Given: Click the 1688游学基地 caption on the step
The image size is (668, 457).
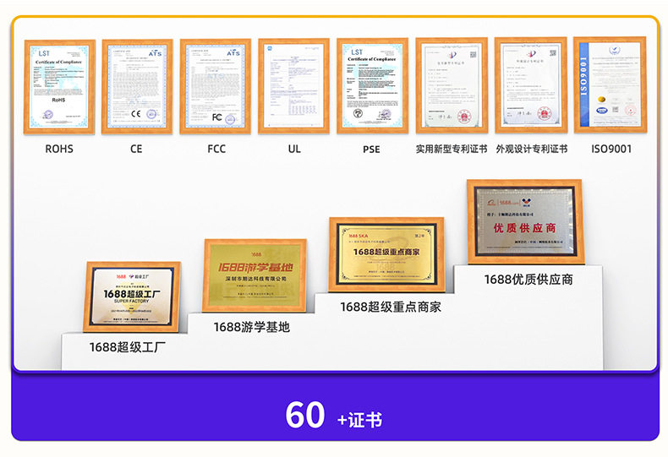Looking at the screenshot, I should (x=252, y=327).
